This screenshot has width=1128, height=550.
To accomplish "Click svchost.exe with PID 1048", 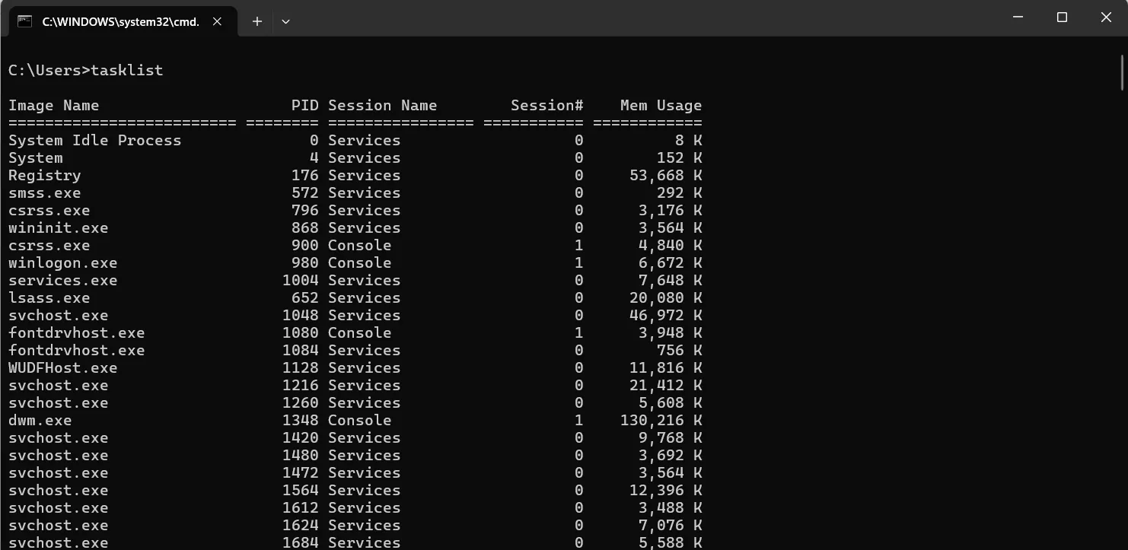I will (59, 315).
